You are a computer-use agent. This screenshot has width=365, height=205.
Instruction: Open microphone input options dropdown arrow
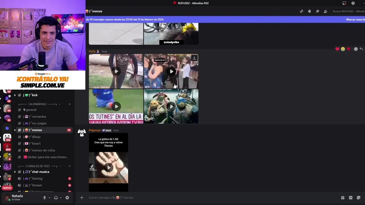coord(49,198)
